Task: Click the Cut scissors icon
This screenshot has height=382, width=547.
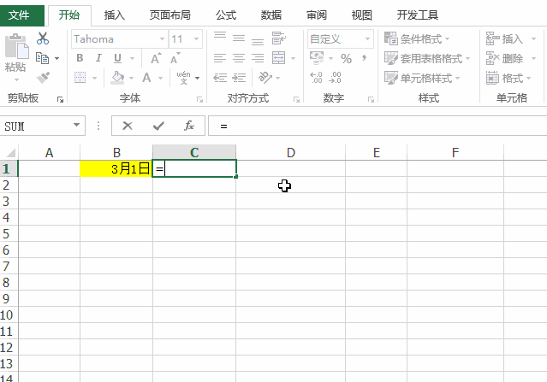Action: 43,38
